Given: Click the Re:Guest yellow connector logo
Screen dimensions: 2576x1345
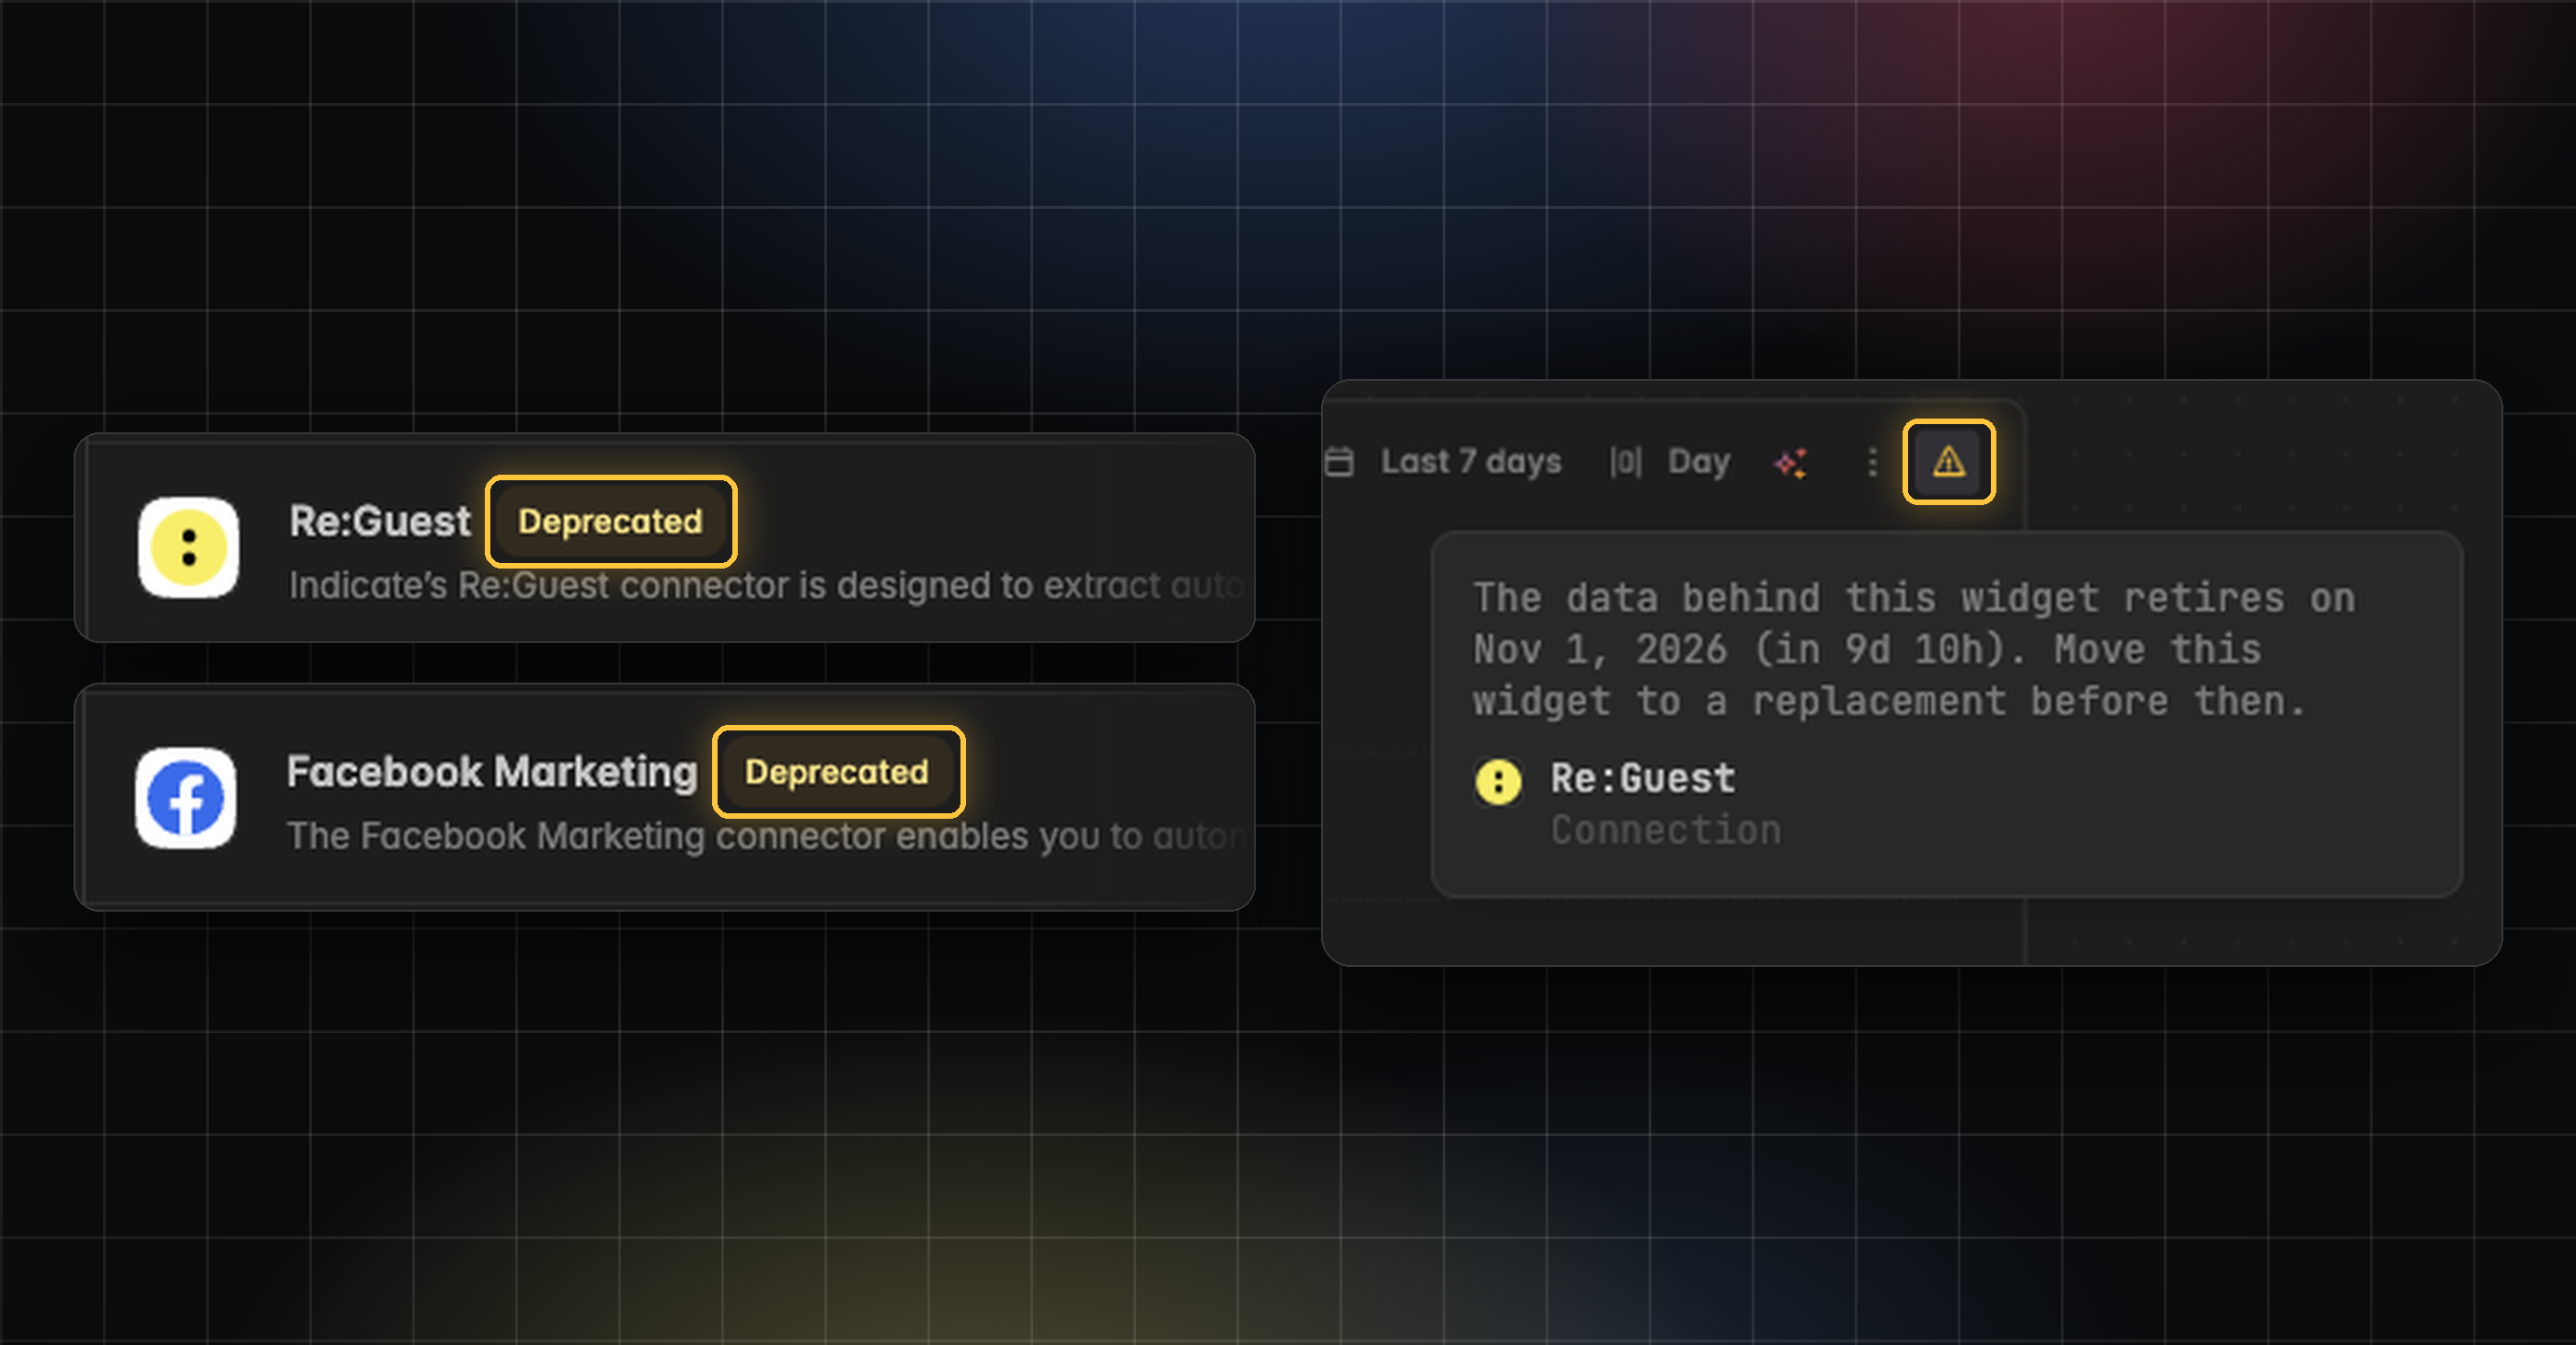Looking at the screenshot, I should tap(188, 547).
